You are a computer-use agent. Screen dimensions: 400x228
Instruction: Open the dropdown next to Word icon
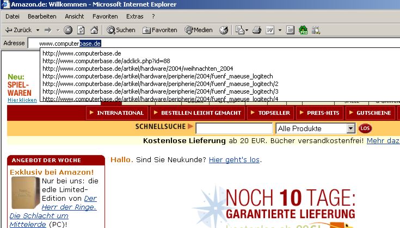point(280,30)
